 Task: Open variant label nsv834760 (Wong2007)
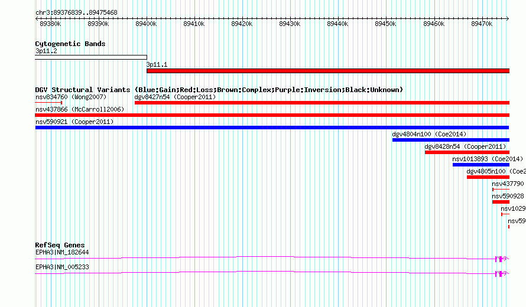[x=71, y=97]
